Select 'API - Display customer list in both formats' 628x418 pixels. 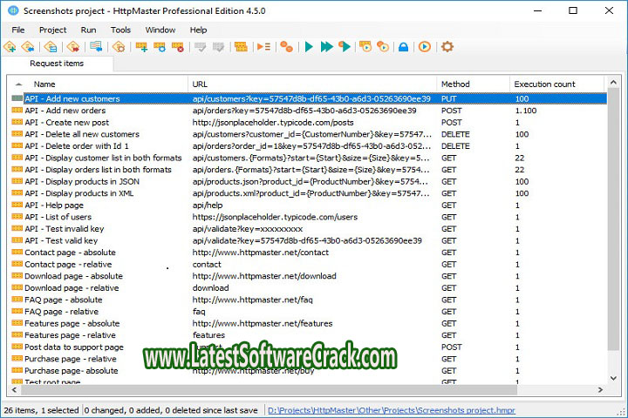[309, 158]
